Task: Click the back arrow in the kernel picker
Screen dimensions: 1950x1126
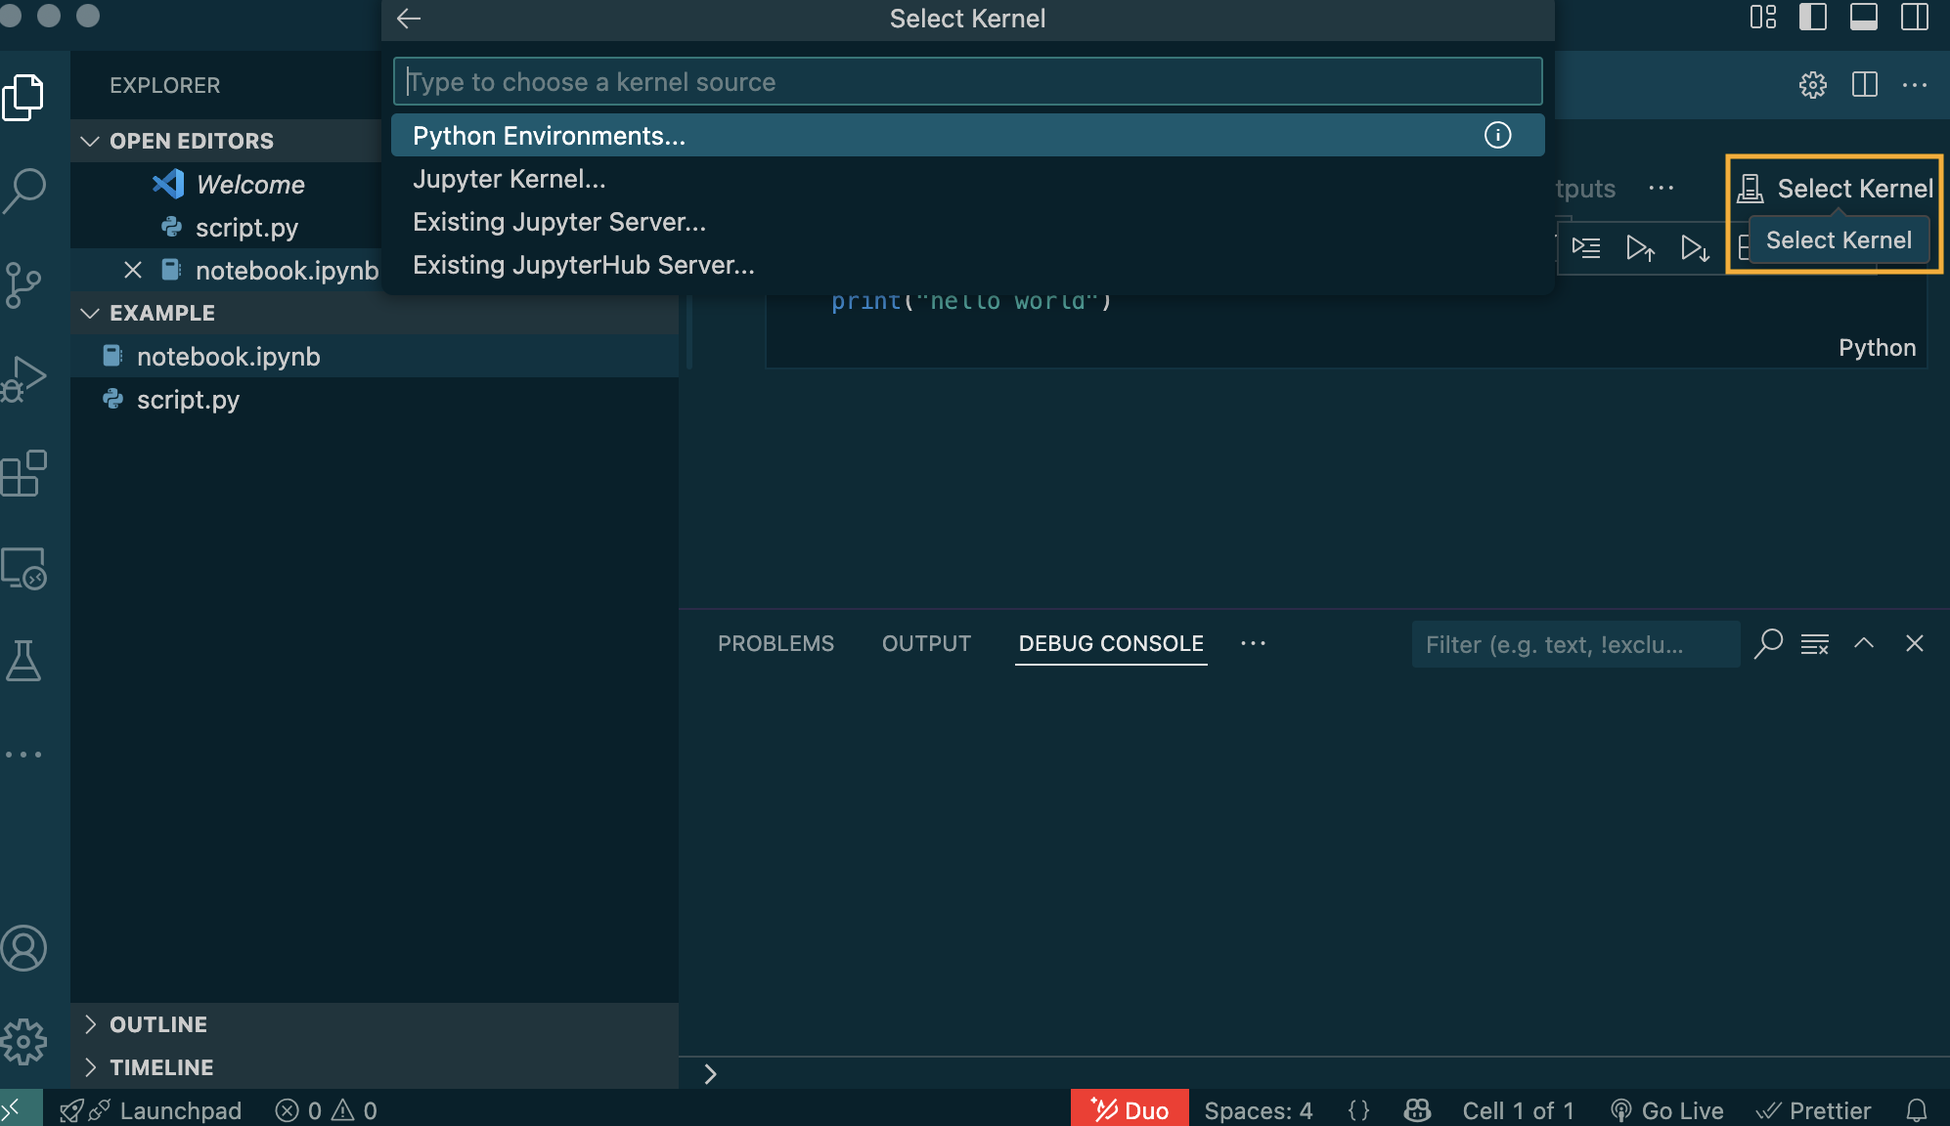Action: point(409,19)
